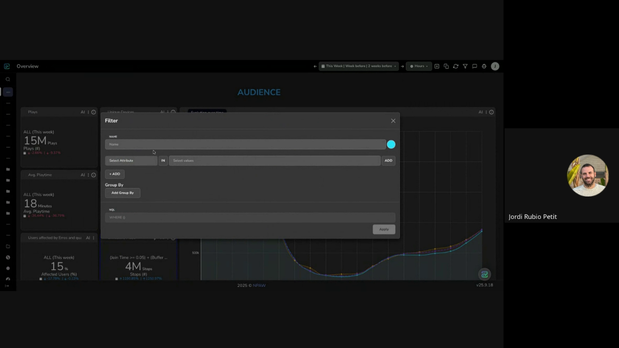Open Plays widget three-dot menu
This screenshot has height=348, width=619.
88,112
